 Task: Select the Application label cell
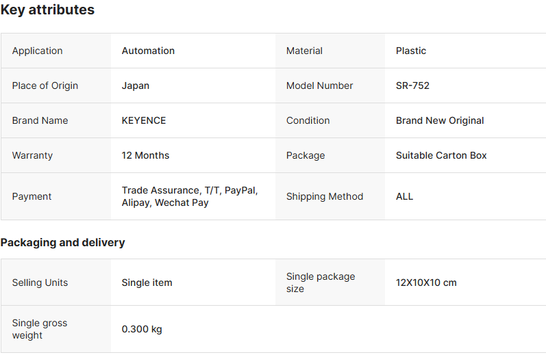point(37,51)
